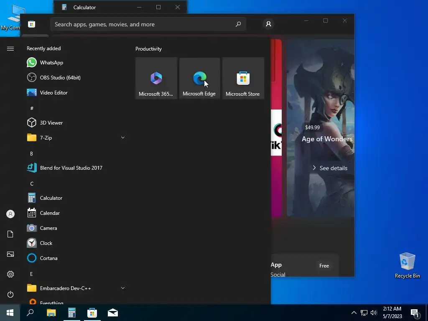Viewport: 428px width, 321px height.
Task: Select the Recycle Bin desktop icon
Action: click(407, 265)
